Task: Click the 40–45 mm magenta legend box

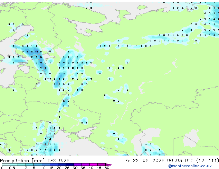Action: point(94,165)
